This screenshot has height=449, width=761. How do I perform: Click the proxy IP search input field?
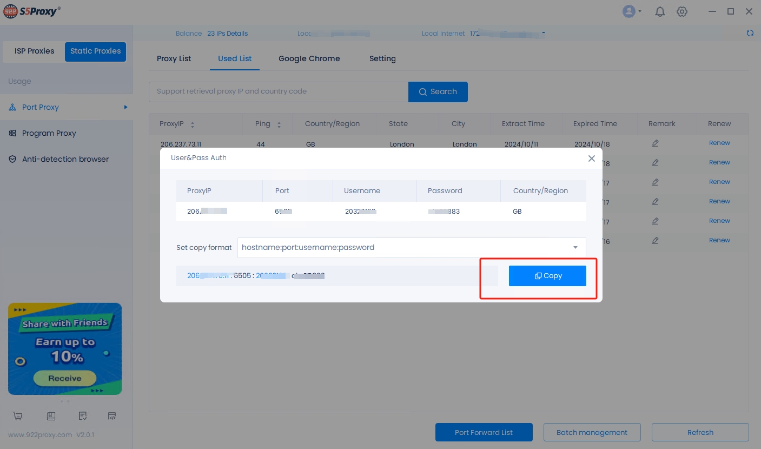[278, 92]
